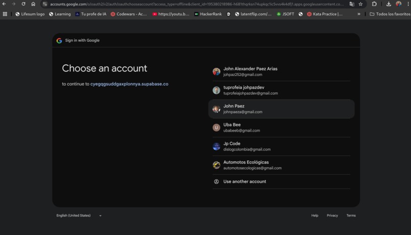
Task: Open the Learning bookmark
Action: click(x=60, y=14)
